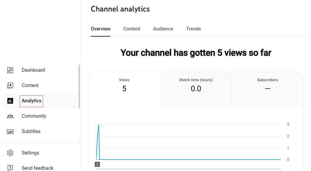Click the 'Your channel has gotten 5 views' headline
Image resolution: width=311 pixels, height=171 pixels.
point(196,53)
